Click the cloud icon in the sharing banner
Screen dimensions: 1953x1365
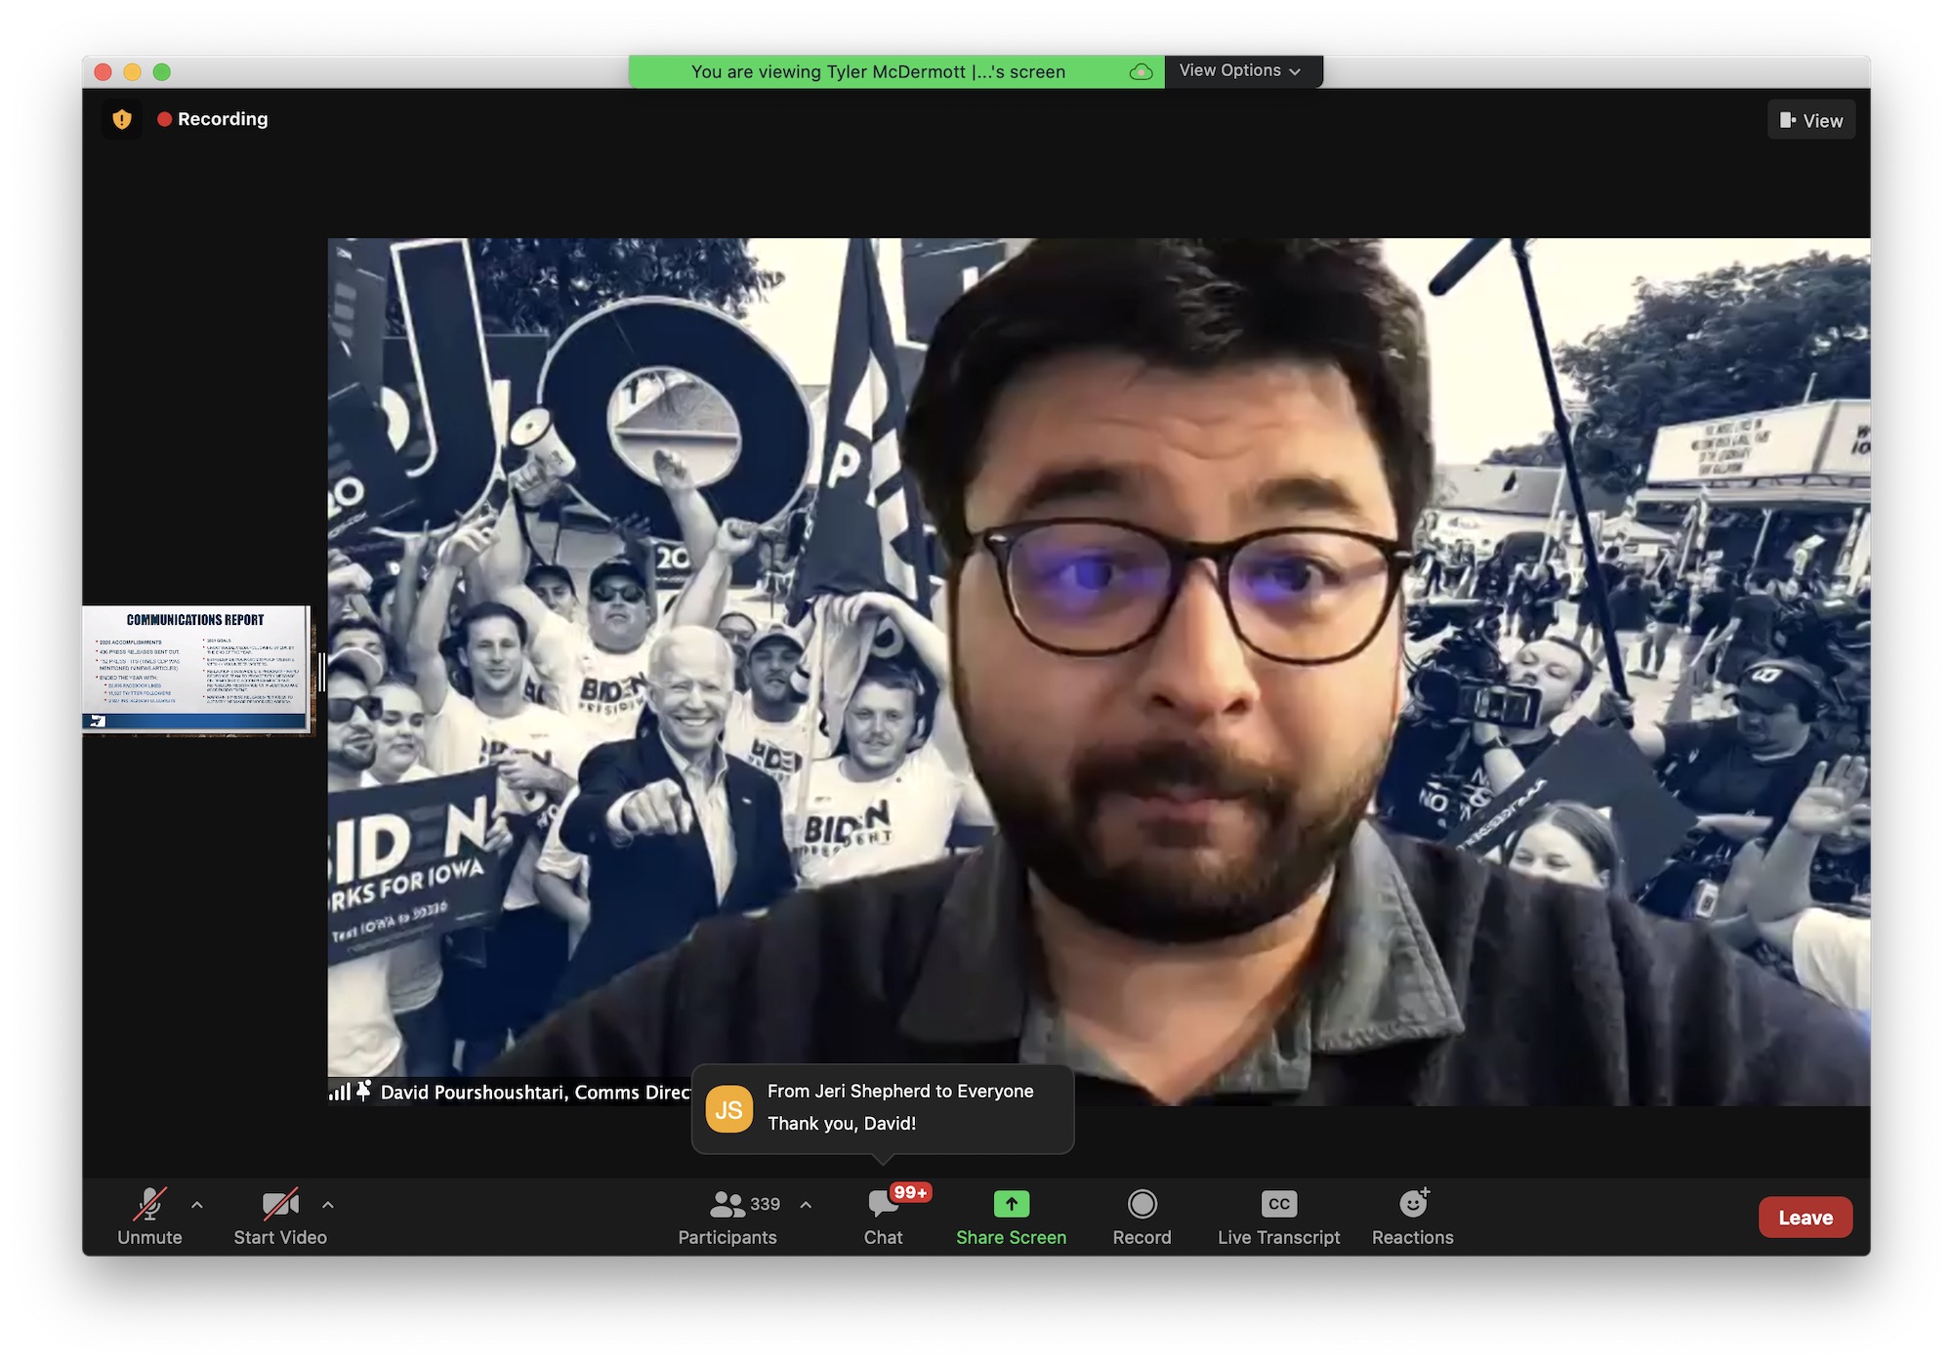1141,72
